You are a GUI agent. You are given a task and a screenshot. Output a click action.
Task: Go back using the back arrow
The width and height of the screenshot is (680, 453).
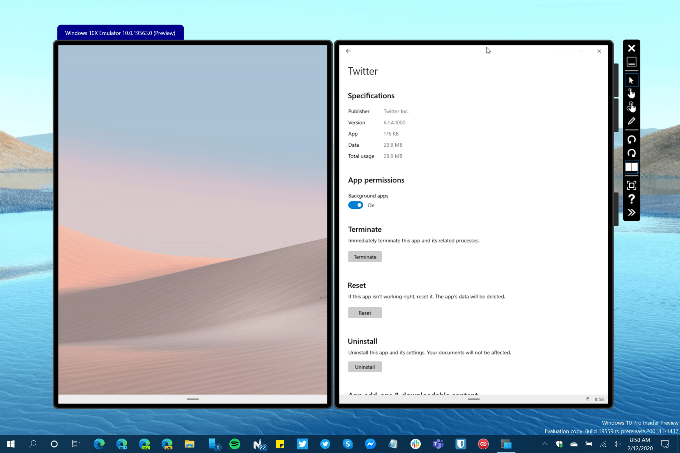pyautogui.click(x=348, y=50)
